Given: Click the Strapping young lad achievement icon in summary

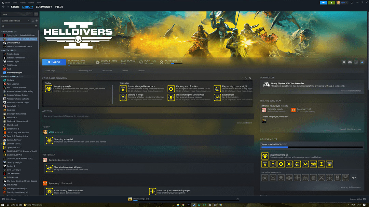Looking at the screenshot, I should point(49,89).
